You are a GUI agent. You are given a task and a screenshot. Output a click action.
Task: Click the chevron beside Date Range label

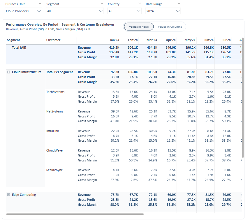(179, 3)
